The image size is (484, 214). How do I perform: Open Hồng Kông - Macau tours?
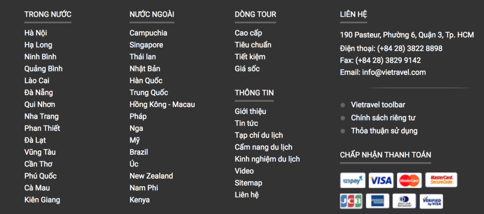coord(162,105)
